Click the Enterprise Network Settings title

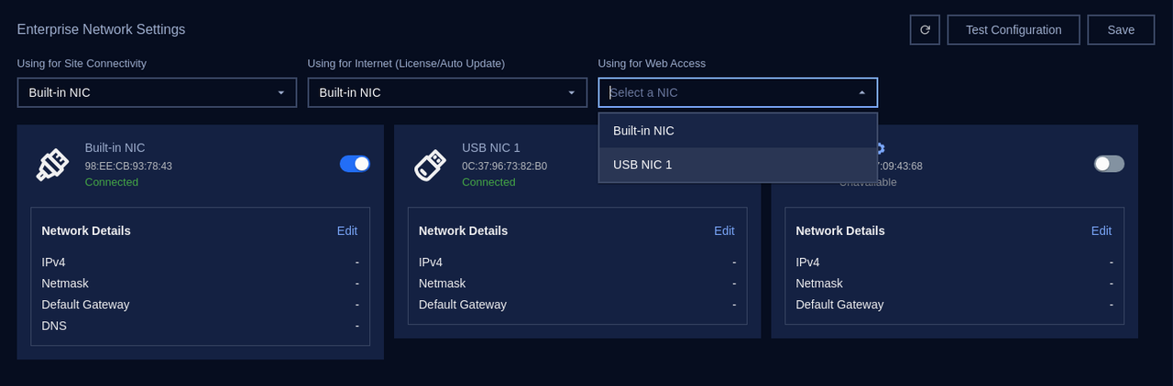coord(102,29)
